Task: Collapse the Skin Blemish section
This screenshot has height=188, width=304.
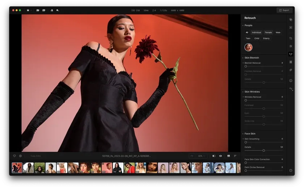Action: coord(243,58)
